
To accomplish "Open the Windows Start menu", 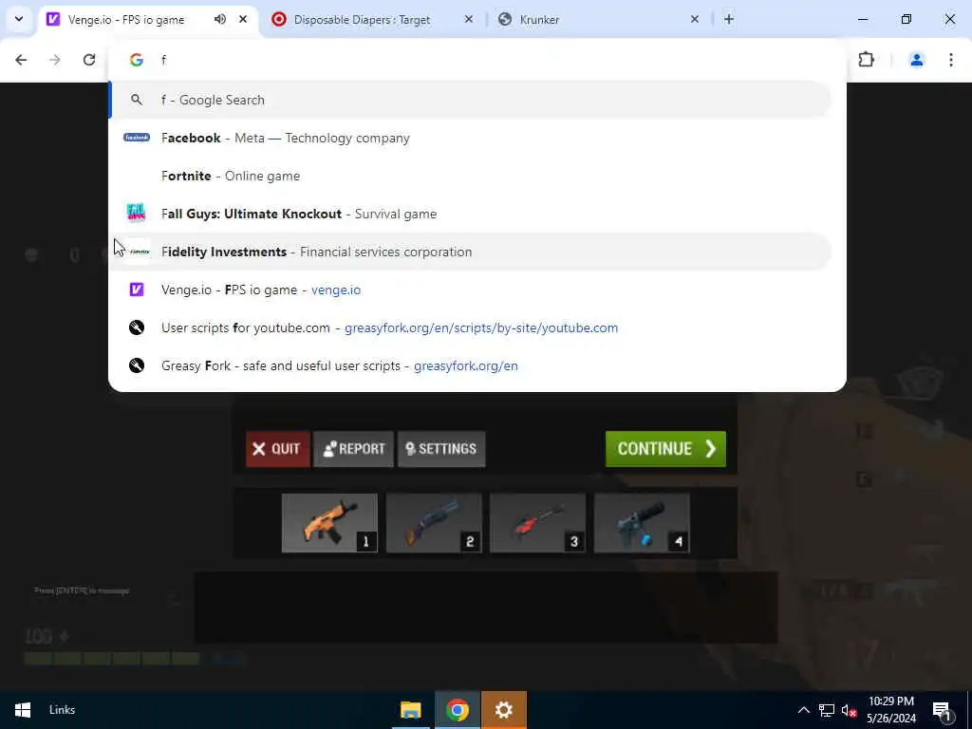I will click(23, 710).
